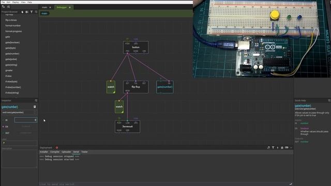This screenshot has width=331, height=186.
Task: Click the simulate icon in Deployment toolbar
Action: pyautogui.click(x=282, y=148)
